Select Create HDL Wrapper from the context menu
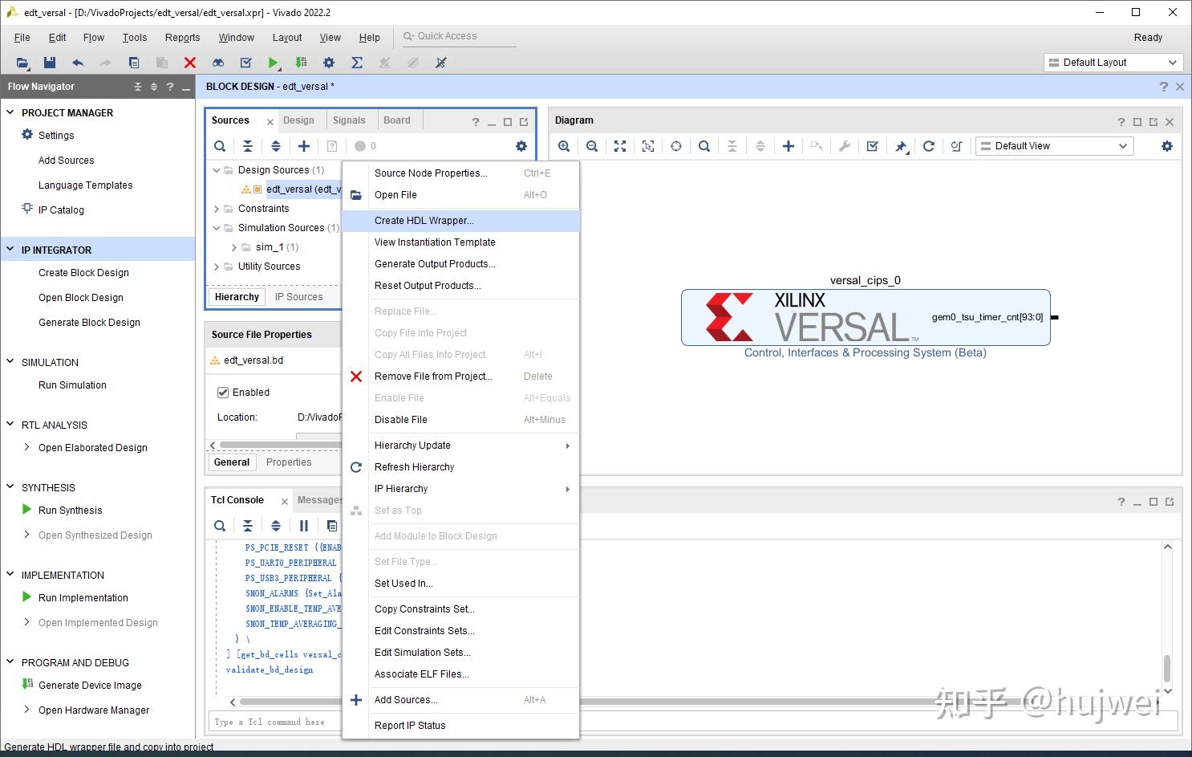1192x757 pixels. pyautogui.click(x=424, y=220)
